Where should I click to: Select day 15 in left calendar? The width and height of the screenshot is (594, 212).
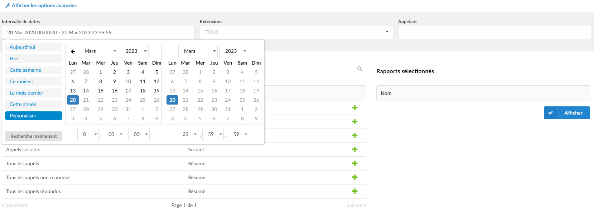tap(101, 91)
